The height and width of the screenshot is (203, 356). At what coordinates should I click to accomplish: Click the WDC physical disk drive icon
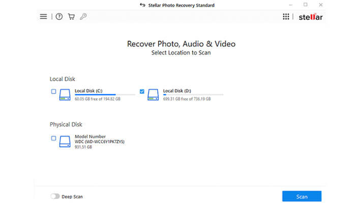pyautogui.click(x=65, y=142)
